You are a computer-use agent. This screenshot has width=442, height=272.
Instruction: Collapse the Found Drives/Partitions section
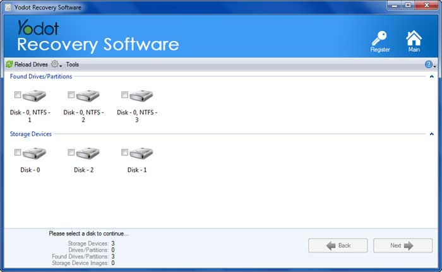431,76
